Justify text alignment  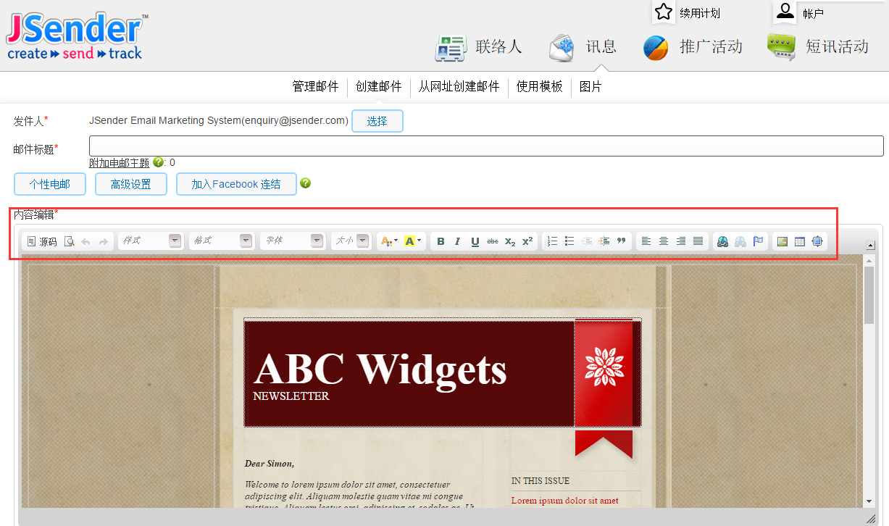point(698,241)
